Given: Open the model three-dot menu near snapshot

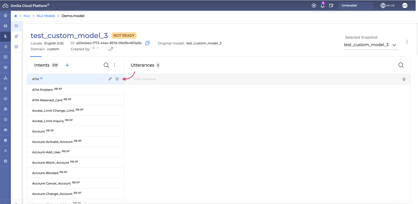Looking at the screenshot, I should click(x=407, y=42).
